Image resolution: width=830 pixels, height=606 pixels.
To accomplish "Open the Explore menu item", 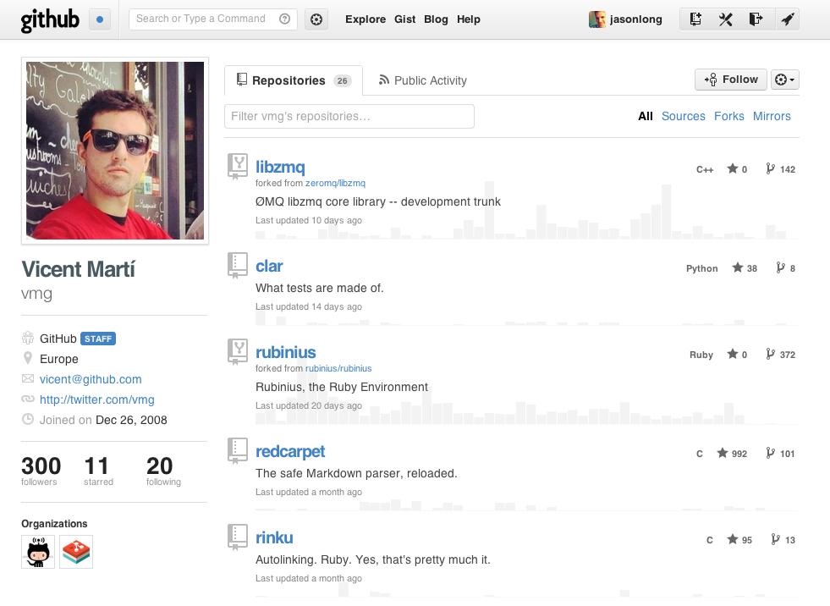I will [x=366, y=19].
